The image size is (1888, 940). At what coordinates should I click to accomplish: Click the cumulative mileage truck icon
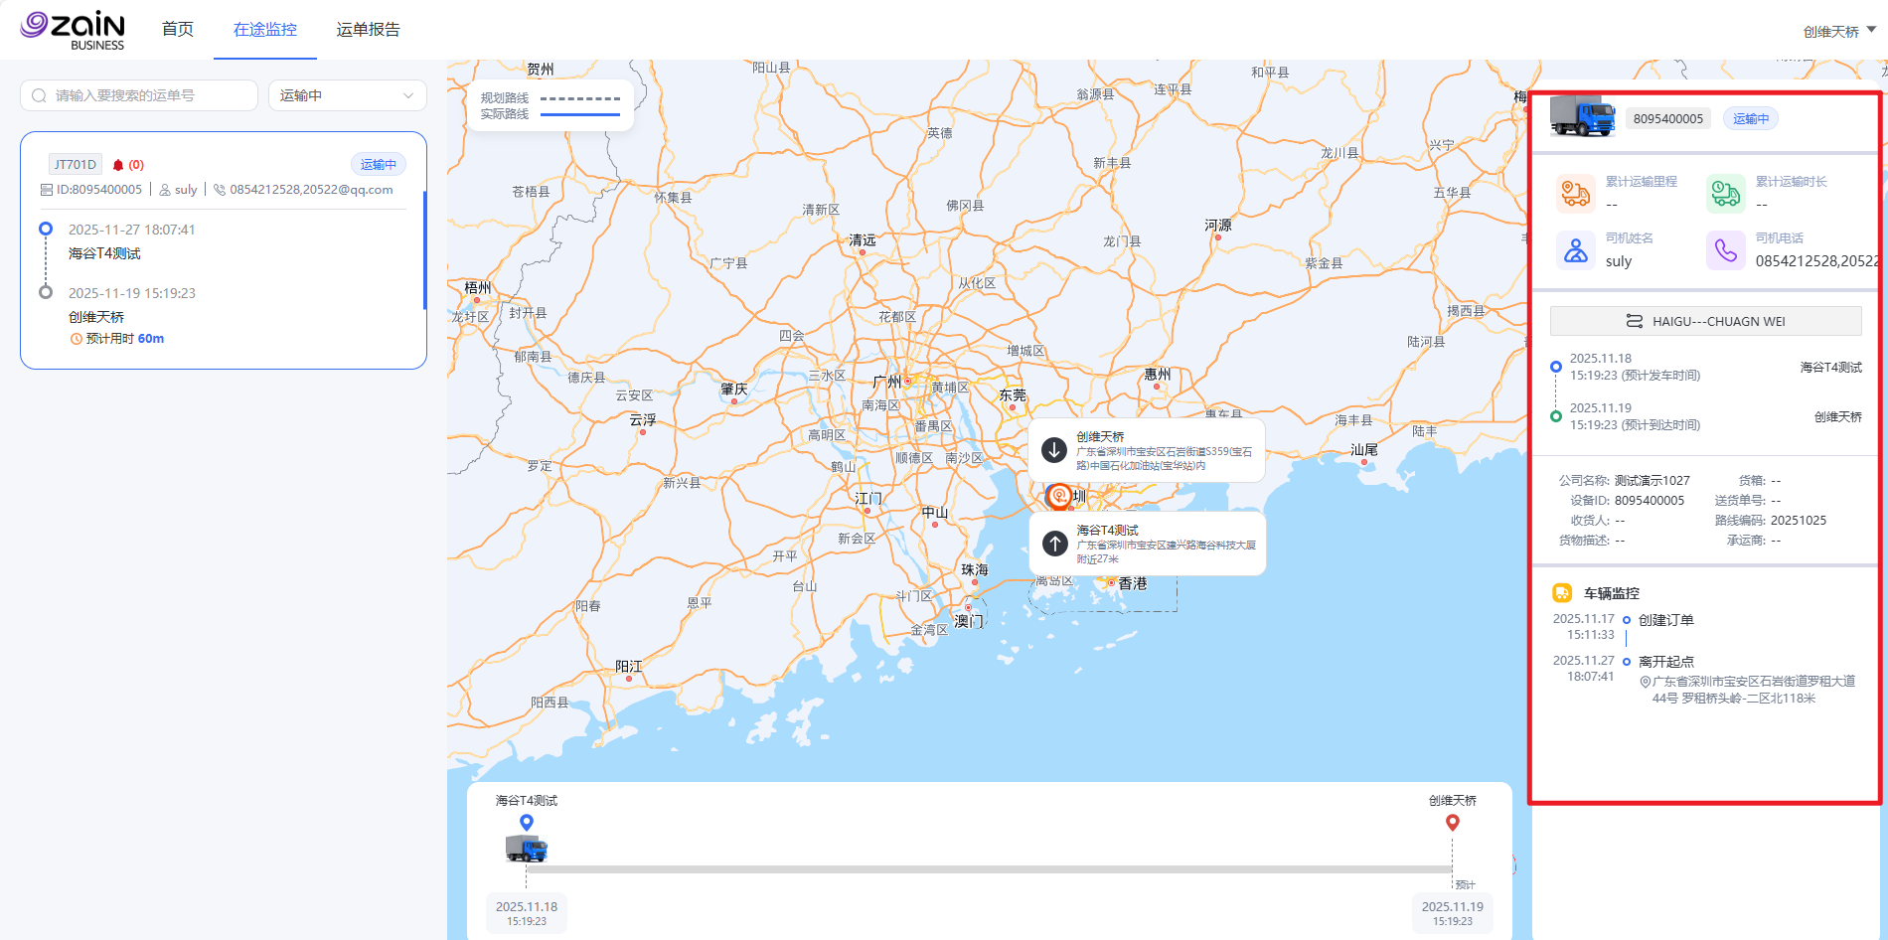pos(1576,193)
